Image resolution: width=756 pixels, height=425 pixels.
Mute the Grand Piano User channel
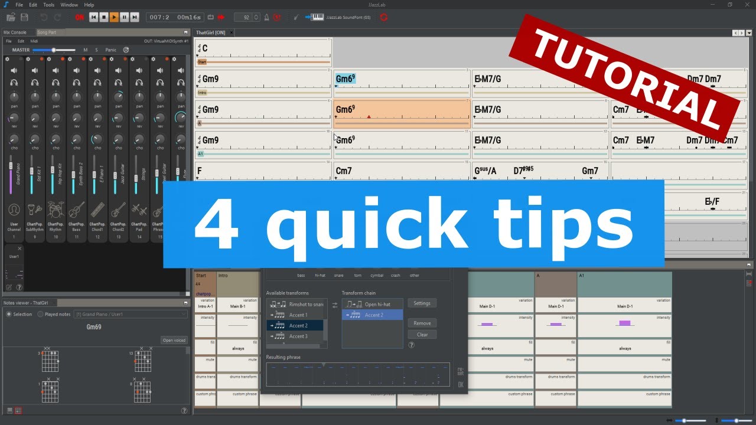click(x=14, y=70)
